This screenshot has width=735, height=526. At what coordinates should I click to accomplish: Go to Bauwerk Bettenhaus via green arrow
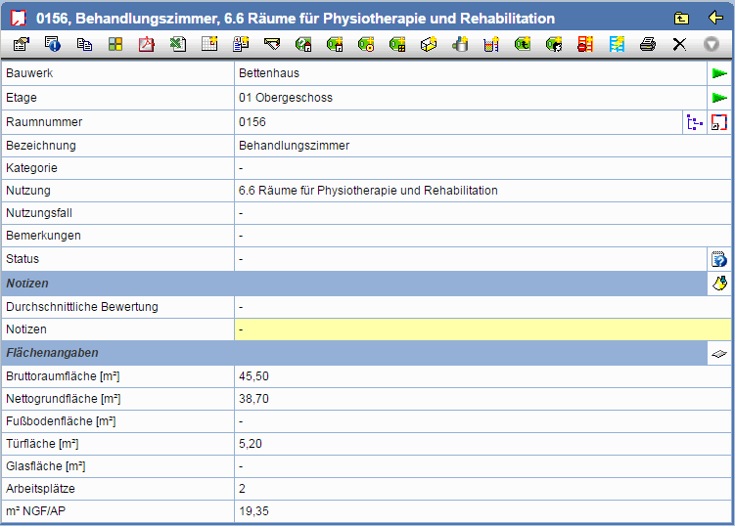pyautogui.click(x=720, y=73)
